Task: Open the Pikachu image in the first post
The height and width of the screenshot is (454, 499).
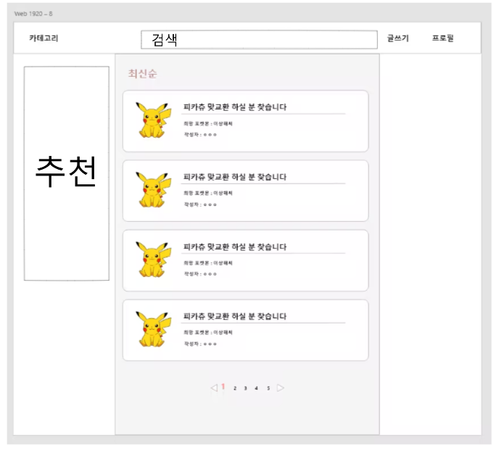Action: pos(153,120)
